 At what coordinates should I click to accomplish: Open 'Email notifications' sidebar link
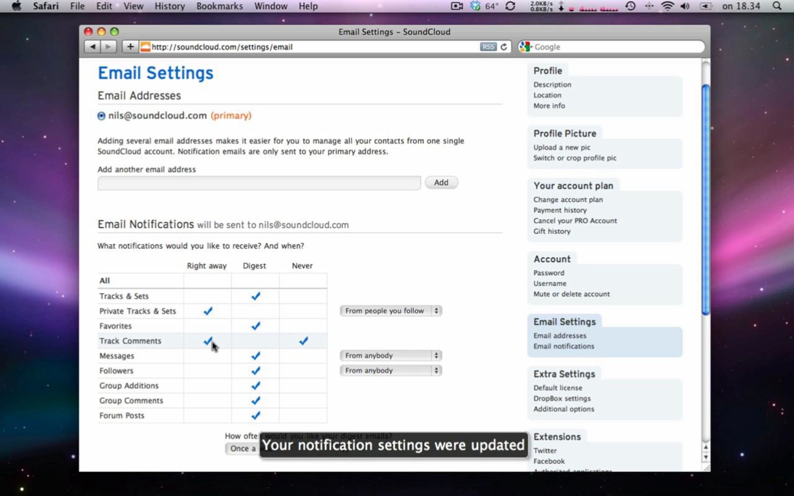click(564, 346)
